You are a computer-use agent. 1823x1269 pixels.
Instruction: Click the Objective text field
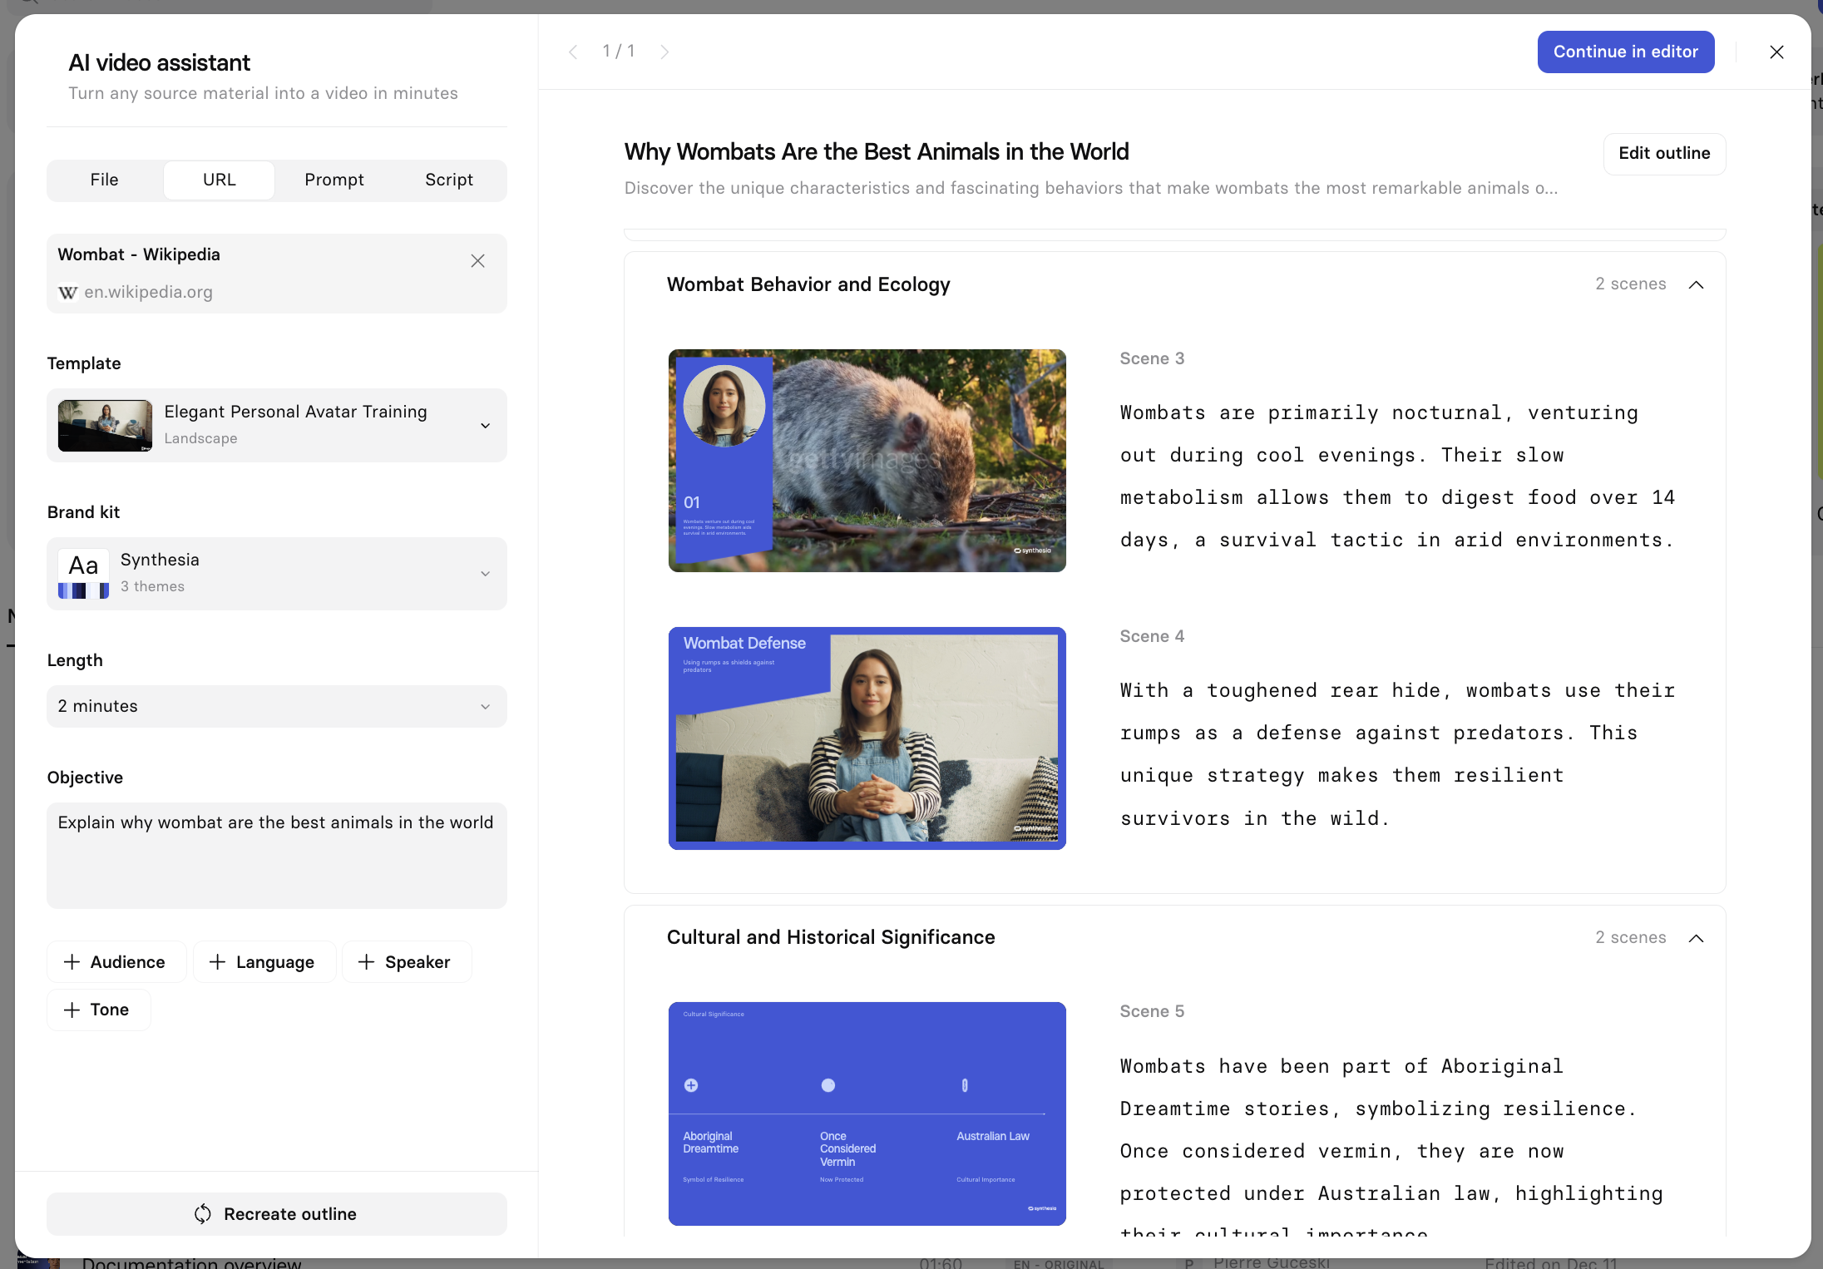[276, 855]
